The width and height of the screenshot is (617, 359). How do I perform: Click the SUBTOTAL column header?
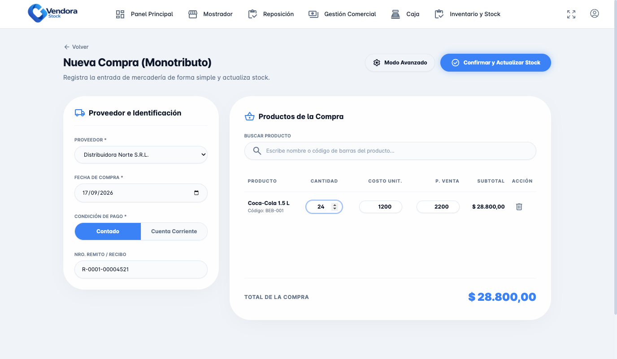[491, 181]
